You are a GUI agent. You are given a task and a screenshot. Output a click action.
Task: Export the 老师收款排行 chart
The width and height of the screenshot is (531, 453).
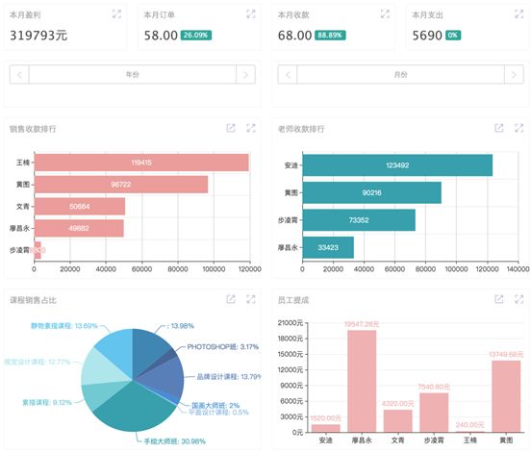click(x=499, y=128)
